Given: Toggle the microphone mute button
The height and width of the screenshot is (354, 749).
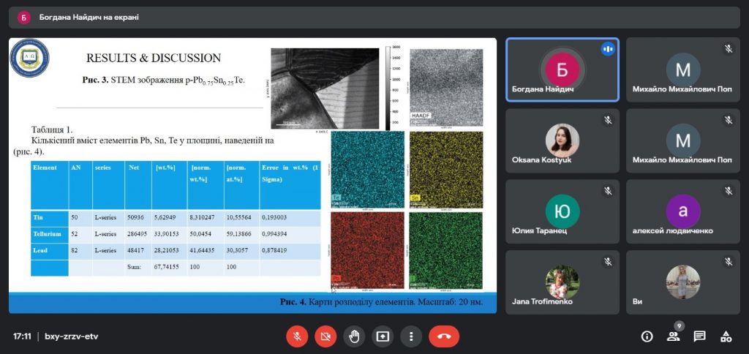Looking at the screenshot, I should click(x=297, y=336).
